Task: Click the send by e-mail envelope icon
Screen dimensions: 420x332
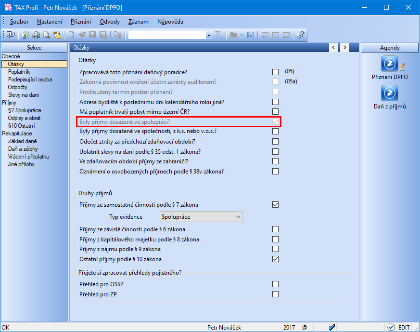Action: click(x=57, y=35)
